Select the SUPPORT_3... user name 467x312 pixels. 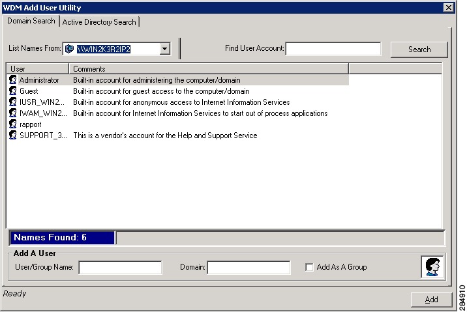tap(43, 135)
